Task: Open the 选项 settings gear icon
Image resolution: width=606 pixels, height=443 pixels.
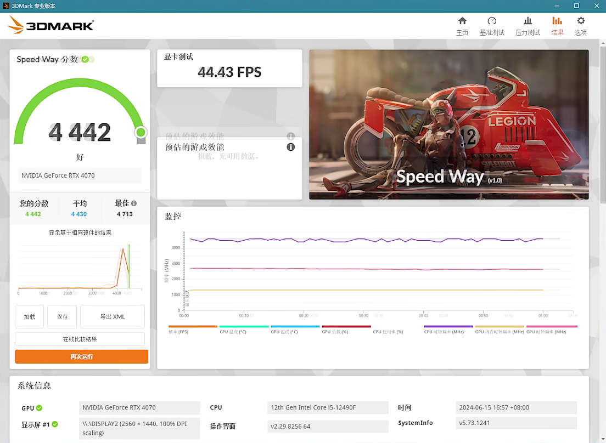Action: tap(581, 21)
